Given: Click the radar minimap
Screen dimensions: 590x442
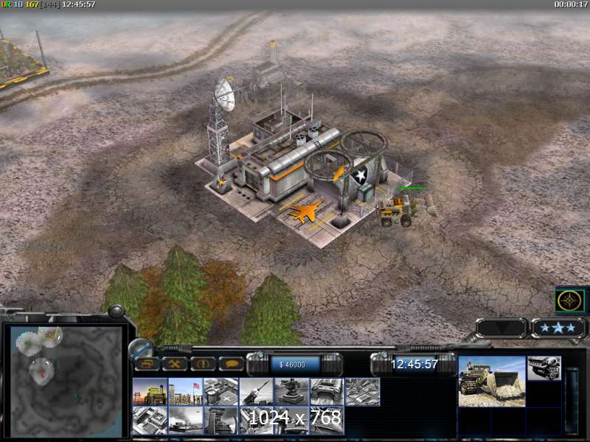Looking at the screenshot, I should click(x=66, y=381).
